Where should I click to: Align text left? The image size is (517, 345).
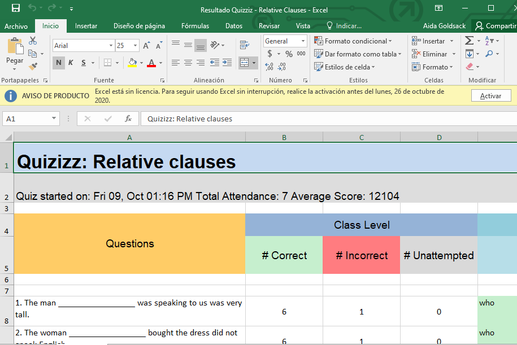176,63
